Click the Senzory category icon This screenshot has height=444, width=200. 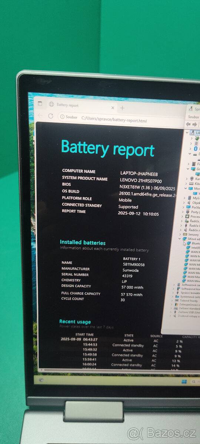click(x=185, y=234)
